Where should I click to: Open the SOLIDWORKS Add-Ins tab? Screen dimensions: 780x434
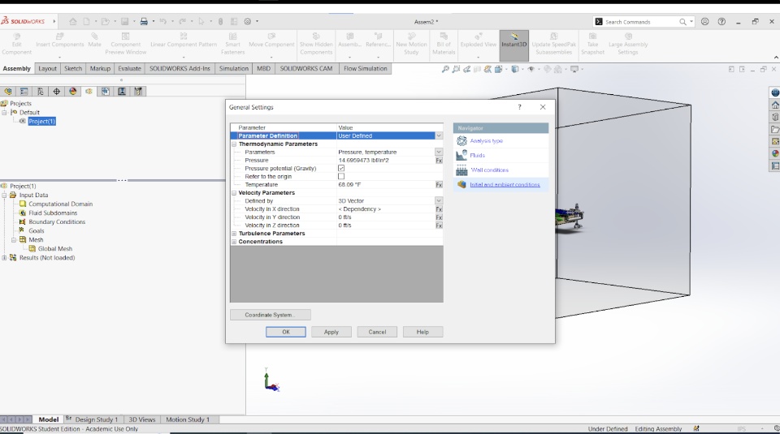(x=180, y=68)
